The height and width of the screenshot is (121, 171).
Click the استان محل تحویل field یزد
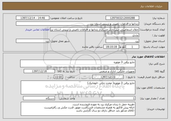(122, 41)
